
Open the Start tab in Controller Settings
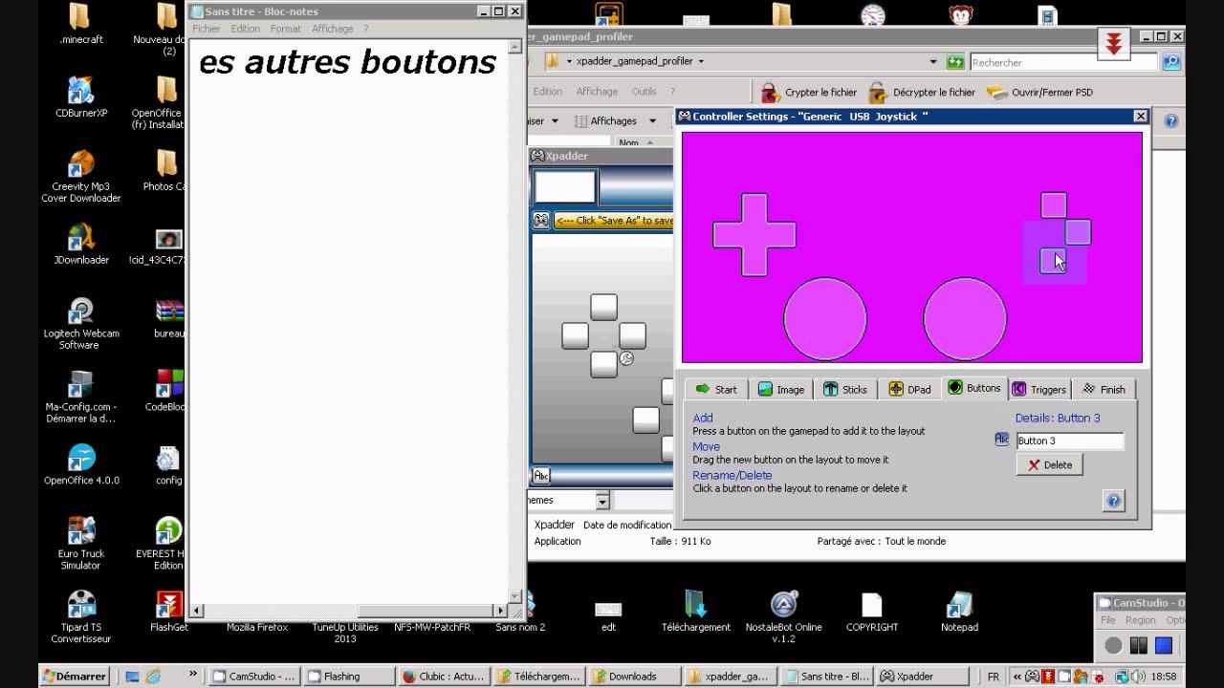click(x=716, y=389)
